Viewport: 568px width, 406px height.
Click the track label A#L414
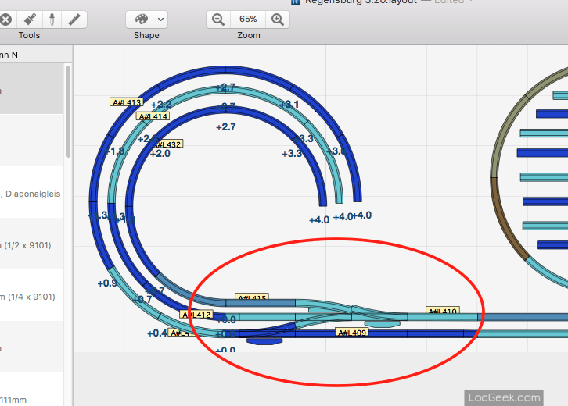pyautogui.click(x=153, y=116)
